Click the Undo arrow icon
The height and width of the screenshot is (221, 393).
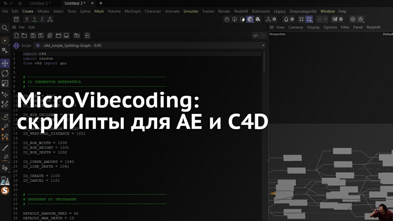(x=5, y=3)
